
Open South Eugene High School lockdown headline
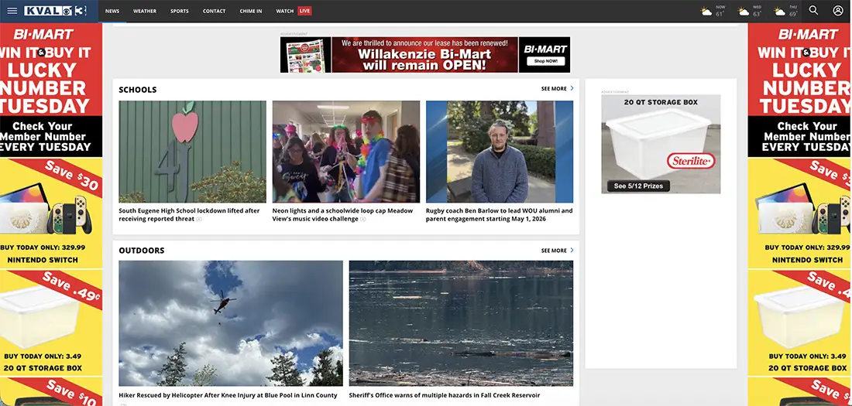pos(189,214)
